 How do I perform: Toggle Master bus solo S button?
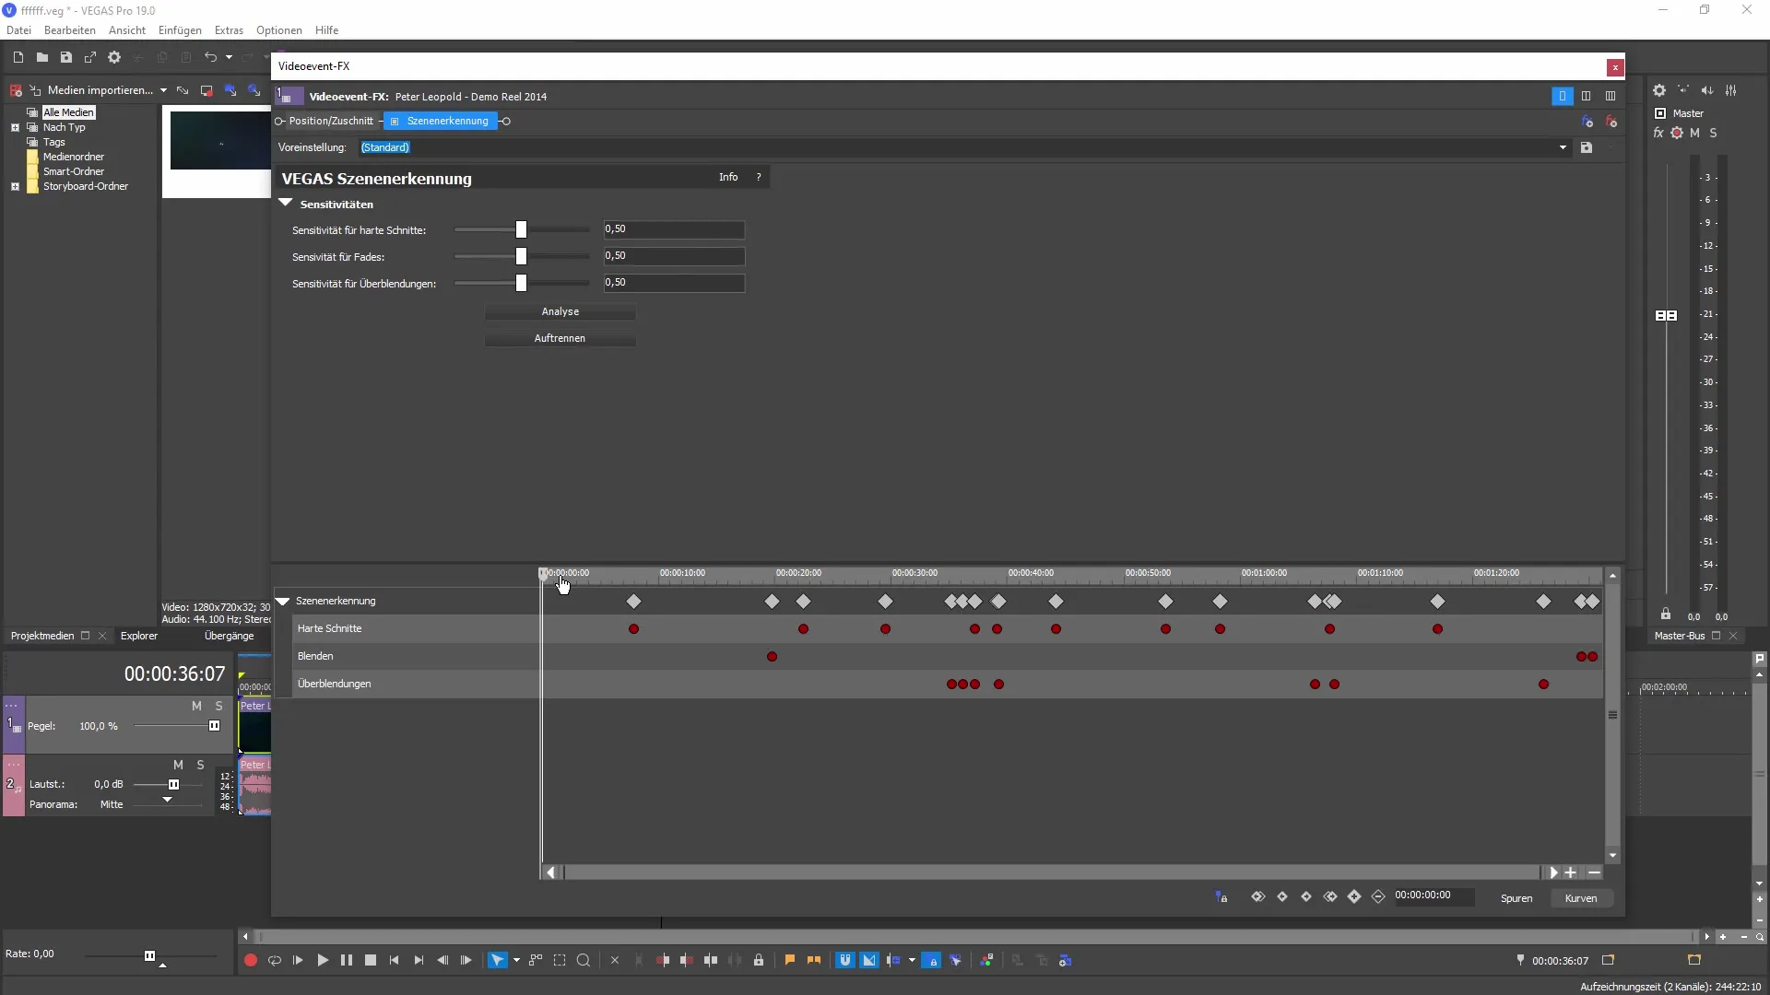click(x=1714, y=133)
